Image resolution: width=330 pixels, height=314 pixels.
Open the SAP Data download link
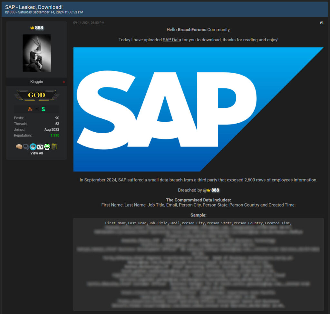[x=172, y=40]
